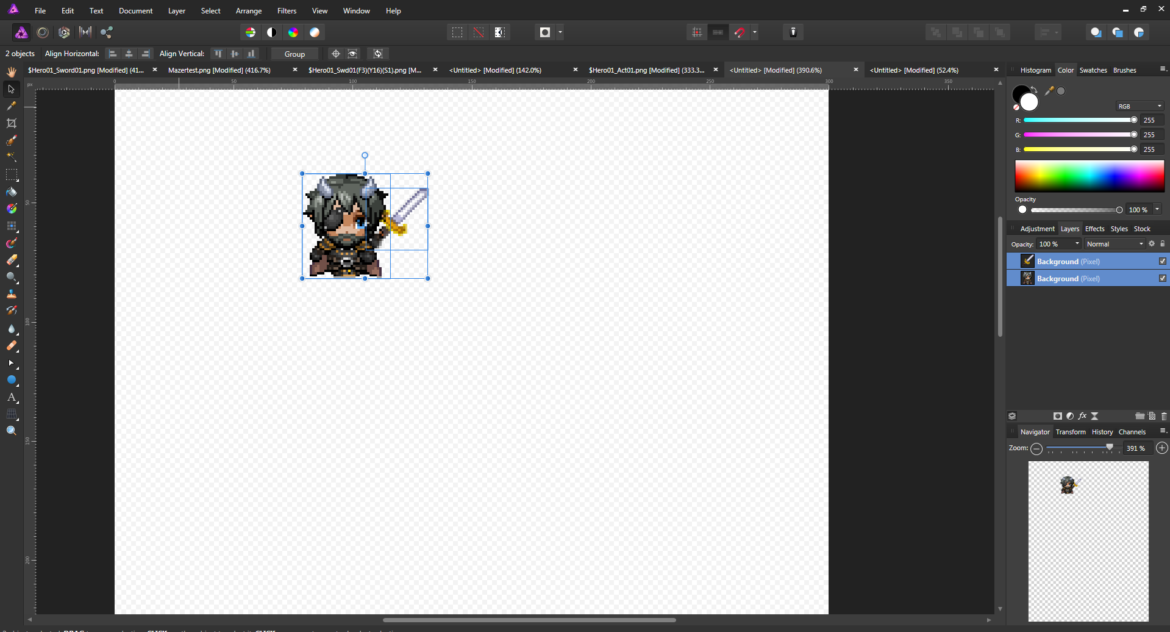The image size is (1170, 632).
Task: Switch to the Export Persona
Action: 107,32
